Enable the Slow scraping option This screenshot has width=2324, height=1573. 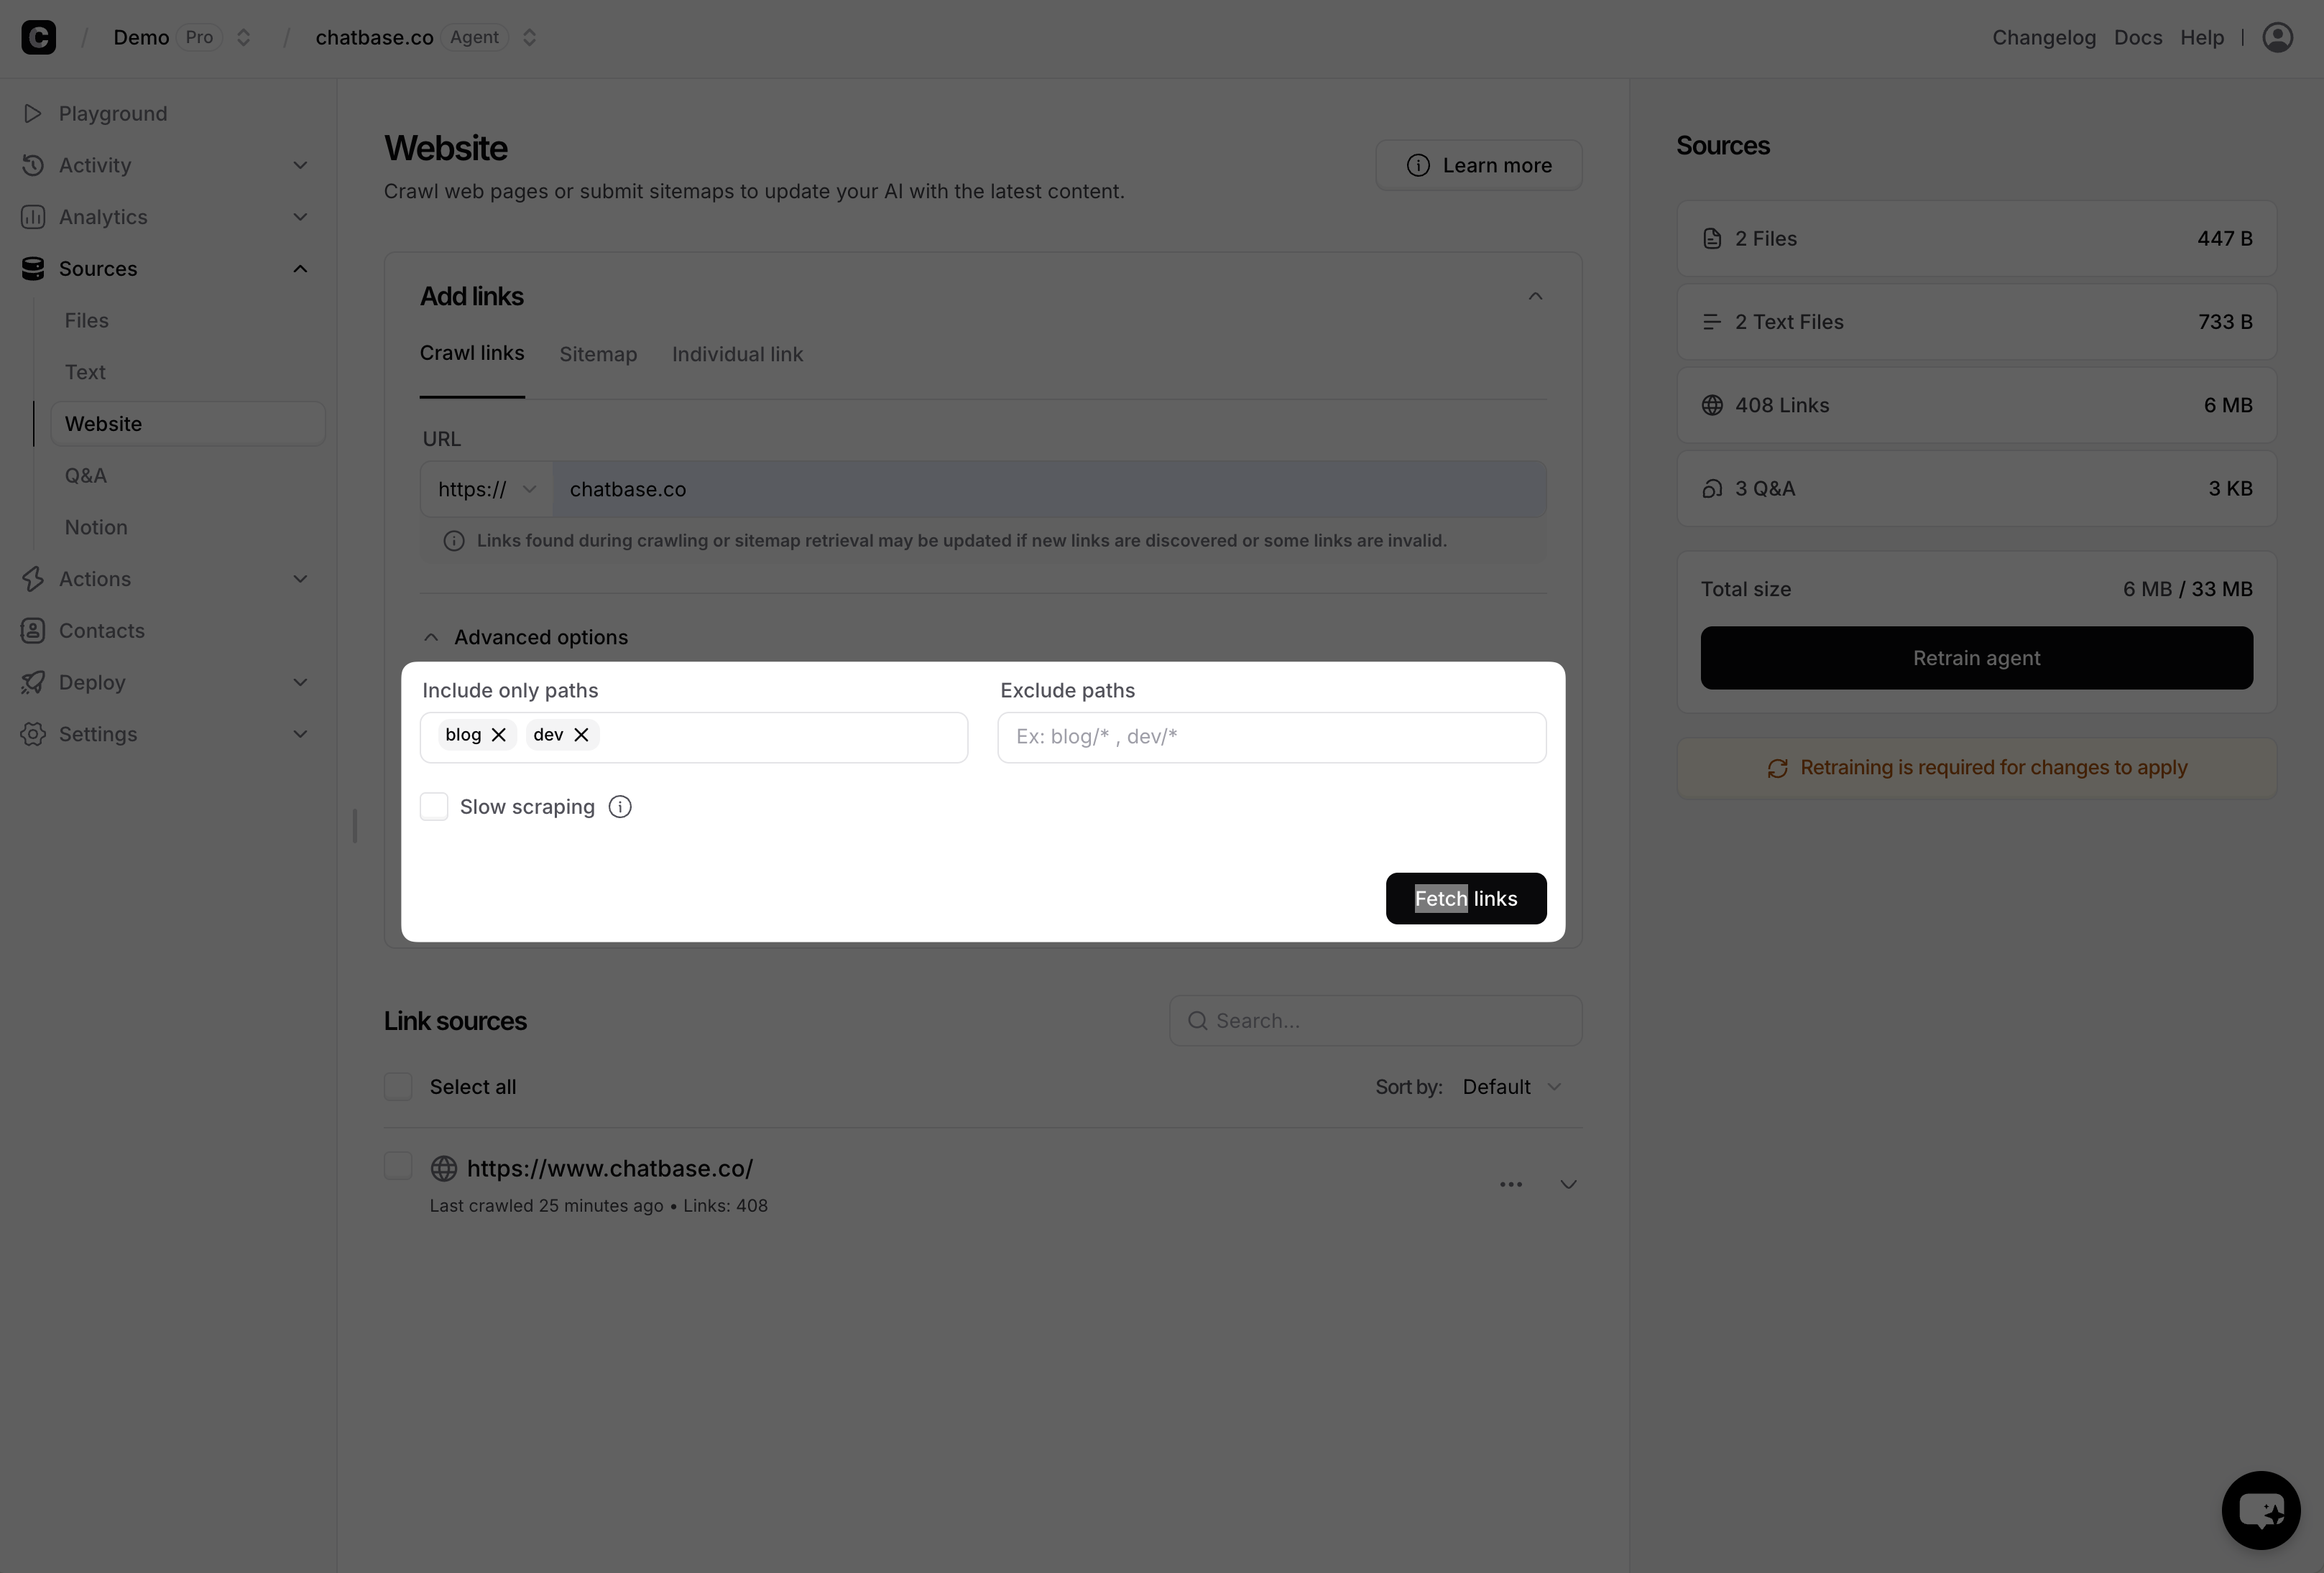click(x=434, y=807)
